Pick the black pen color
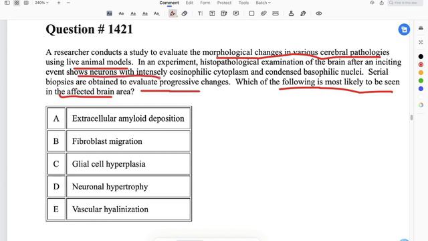This screenshot has height=241, width=428. (421, 56)
